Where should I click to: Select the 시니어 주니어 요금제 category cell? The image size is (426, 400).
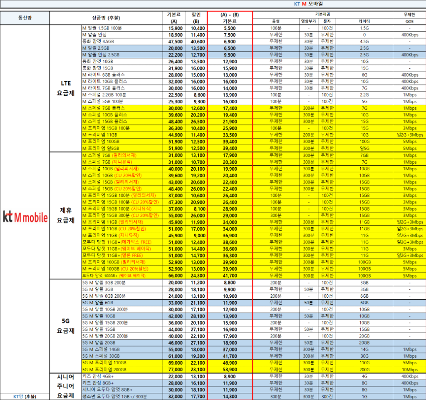pyautogui.click(x=65, y=386)
